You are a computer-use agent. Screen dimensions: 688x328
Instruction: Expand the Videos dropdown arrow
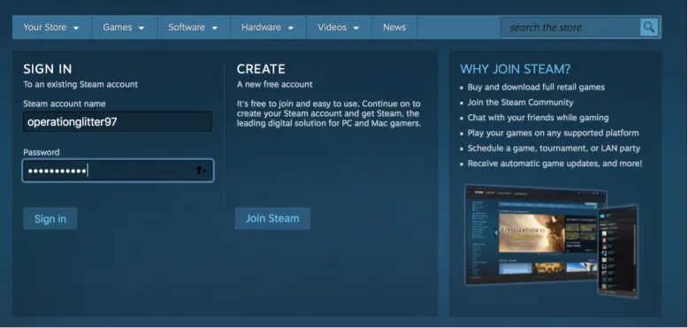coord(355,27)
